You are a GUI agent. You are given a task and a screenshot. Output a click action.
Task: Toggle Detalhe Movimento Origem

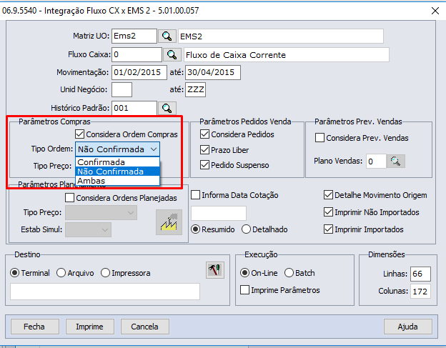pyautogui.click(x=328, y=195)
